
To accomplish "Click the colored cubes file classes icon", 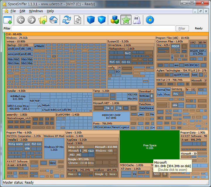I will pyautogui.click(x=115, y=20).
